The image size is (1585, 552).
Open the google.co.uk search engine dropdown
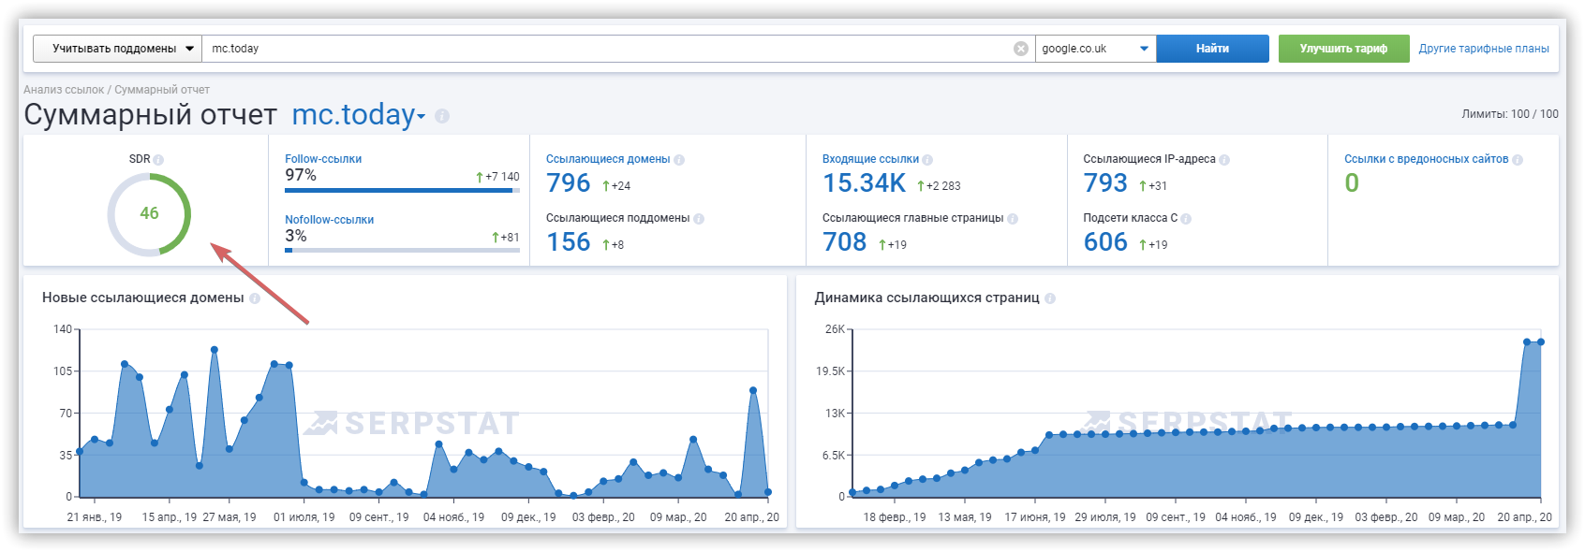click(x=1095, y=49)
